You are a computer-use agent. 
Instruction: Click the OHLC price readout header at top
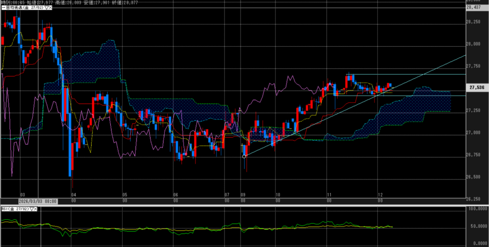pyautogui.click(x=76, y=2)
